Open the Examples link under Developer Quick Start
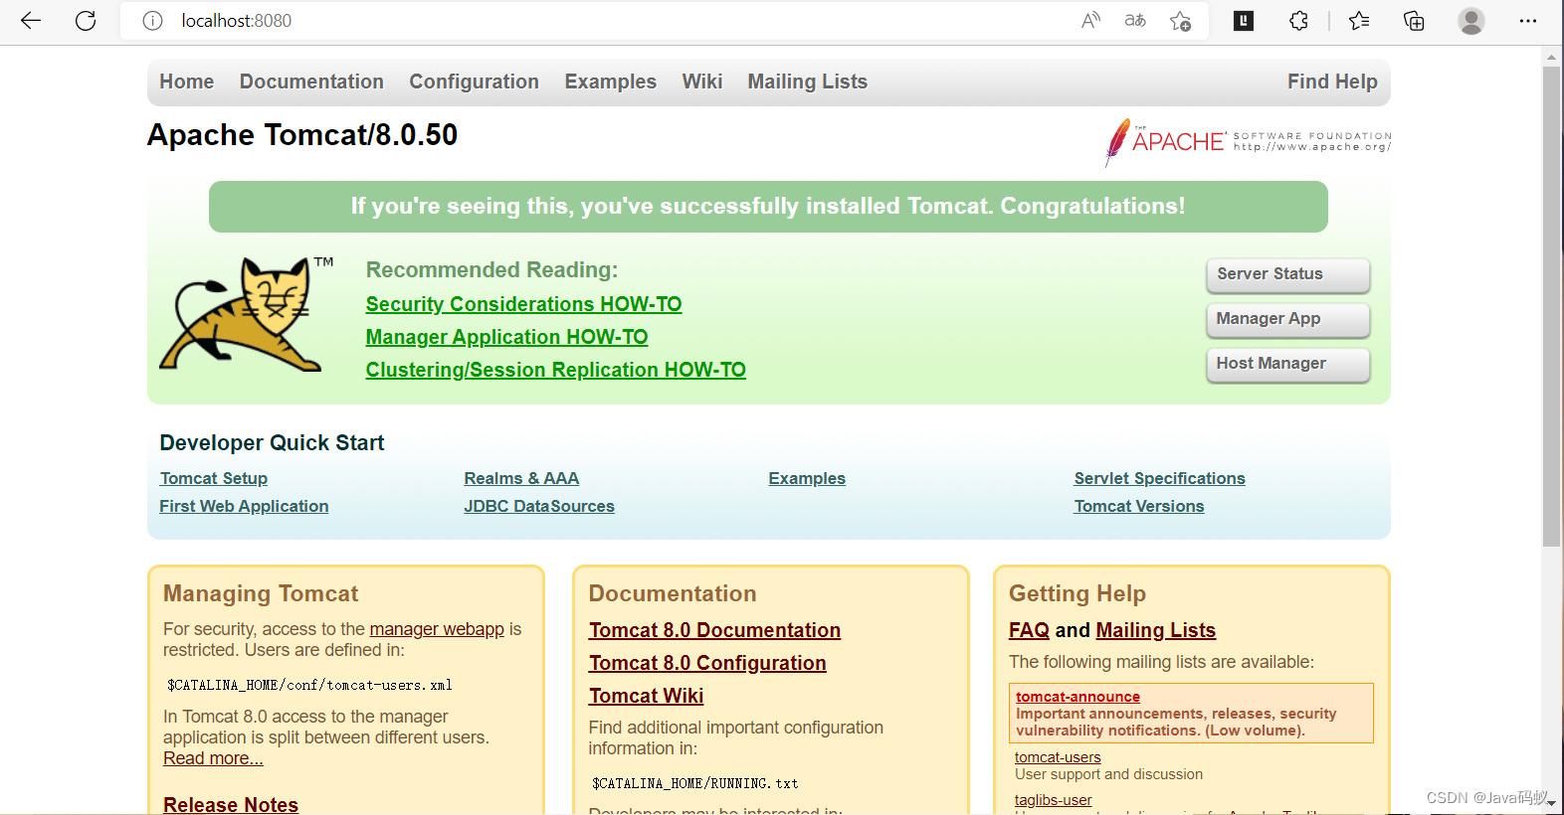Screen dimensions: 1564x815 807,478
